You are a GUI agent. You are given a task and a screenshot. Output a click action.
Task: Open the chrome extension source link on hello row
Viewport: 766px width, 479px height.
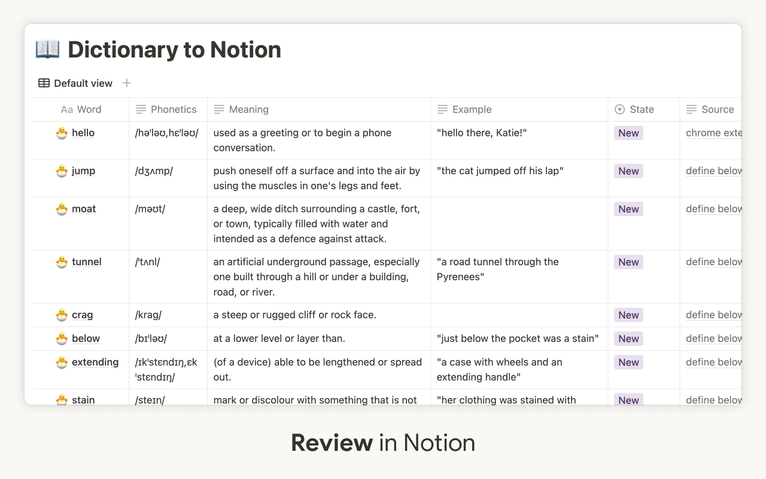click(713, 132)
